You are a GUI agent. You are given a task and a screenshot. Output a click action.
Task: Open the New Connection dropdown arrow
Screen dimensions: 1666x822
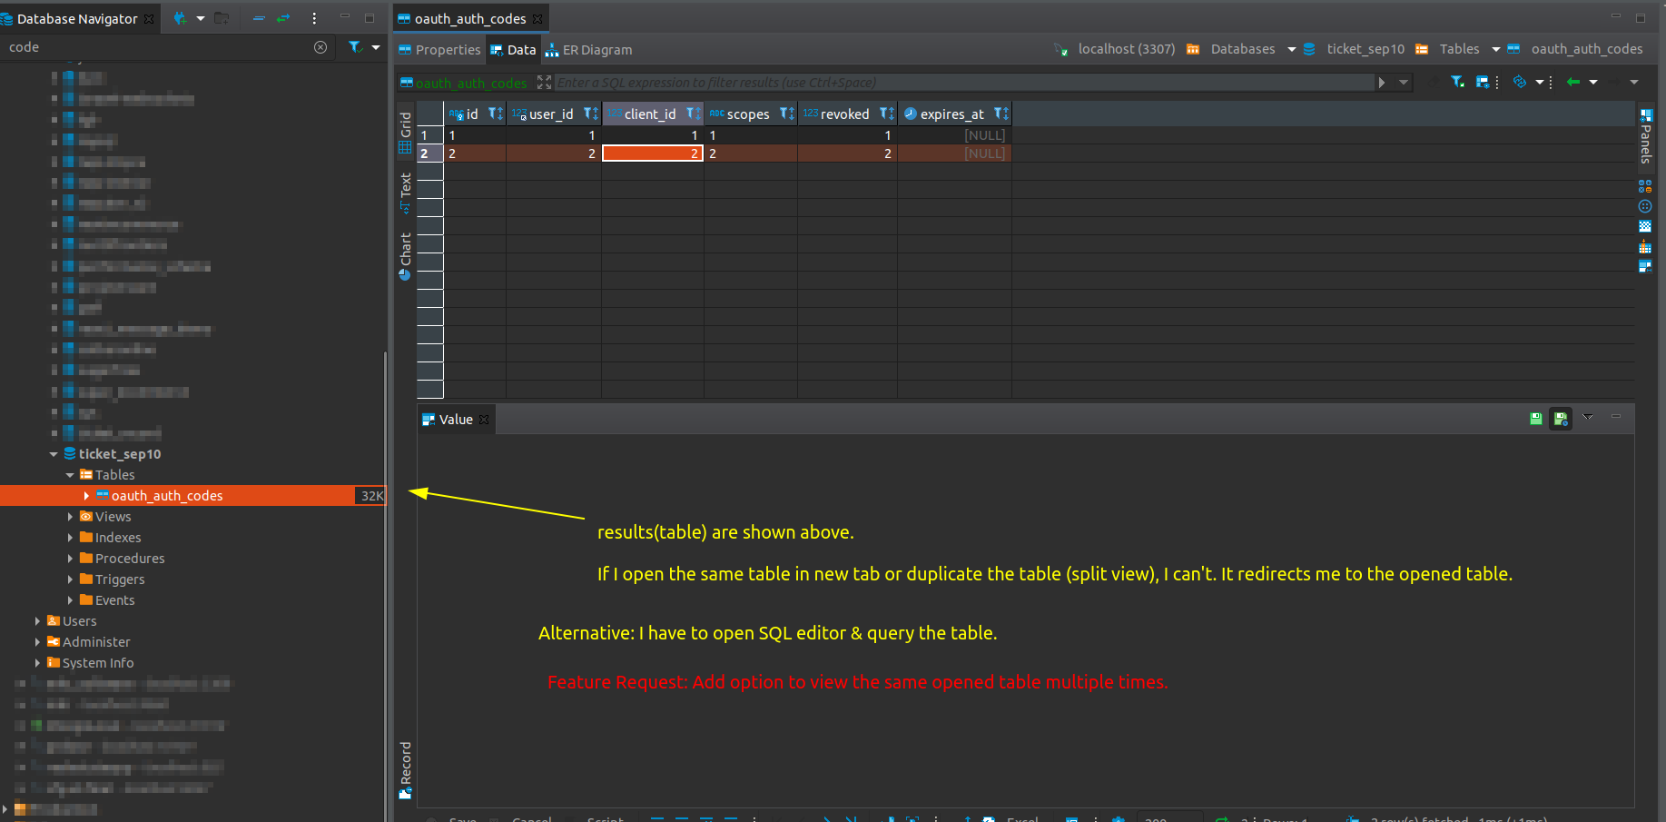[201, 18]
